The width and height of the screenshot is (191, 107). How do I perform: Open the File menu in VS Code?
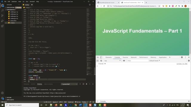5,1
